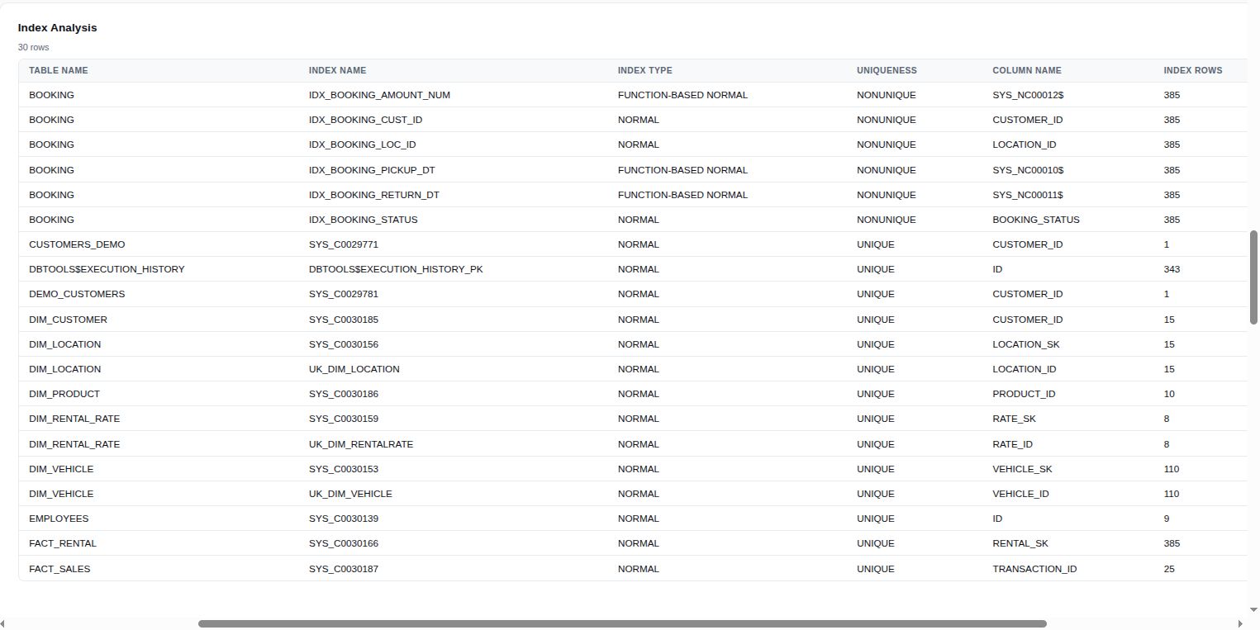Click the horizontal scrollbar thumb at the bottom
The image size is (1260, 630).
coord(622,623)
